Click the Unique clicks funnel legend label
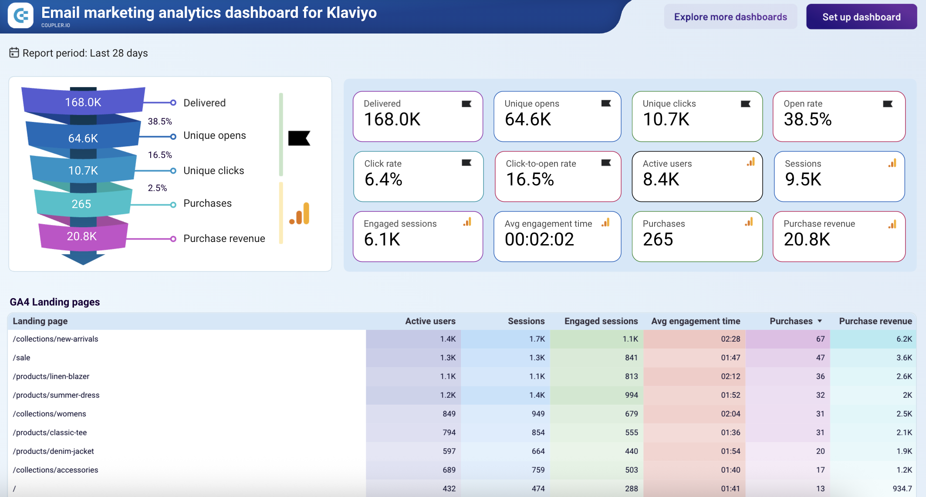The height and width of the screenshot is (497, 926). 213,171
